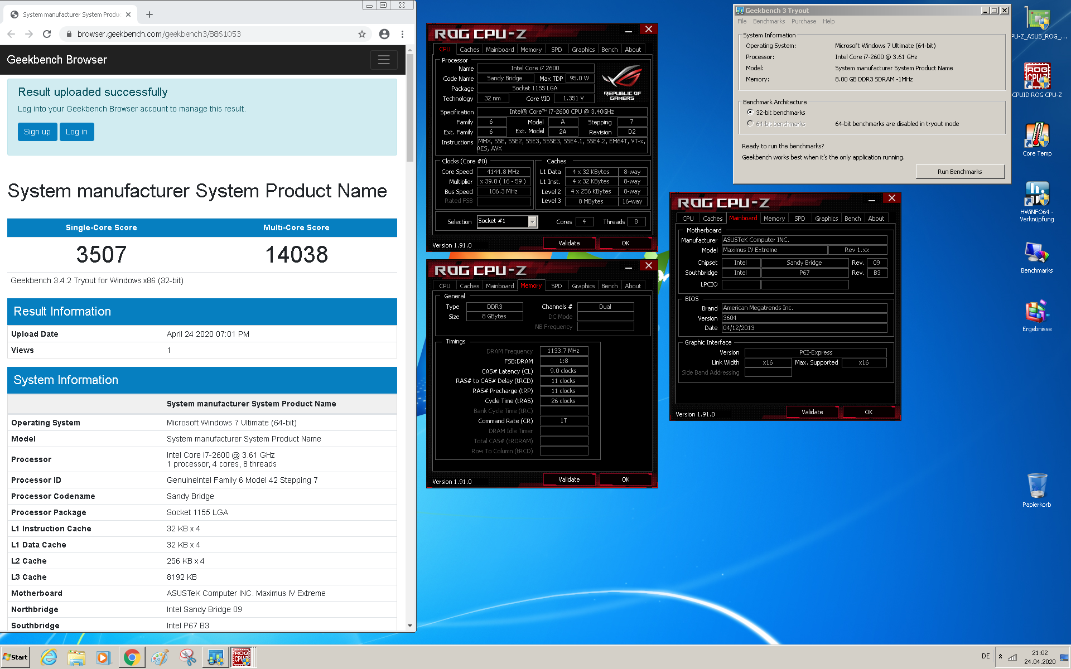The width and height of the screenshot is (1071, 669).
Task: Click Validate in Mainboard CPU-Z window
Action: pos(812,412)
